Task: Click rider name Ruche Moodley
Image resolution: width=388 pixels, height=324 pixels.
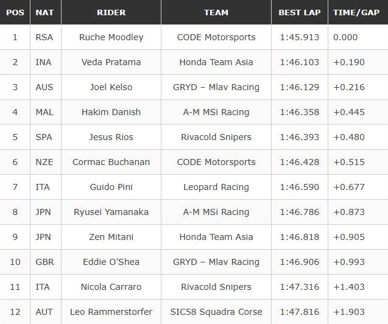Action: tap(111, 37)
